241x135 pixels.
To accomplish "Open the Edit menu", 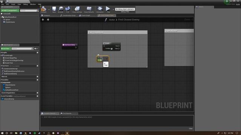I will pyautogui.click(x=8, y=4).
